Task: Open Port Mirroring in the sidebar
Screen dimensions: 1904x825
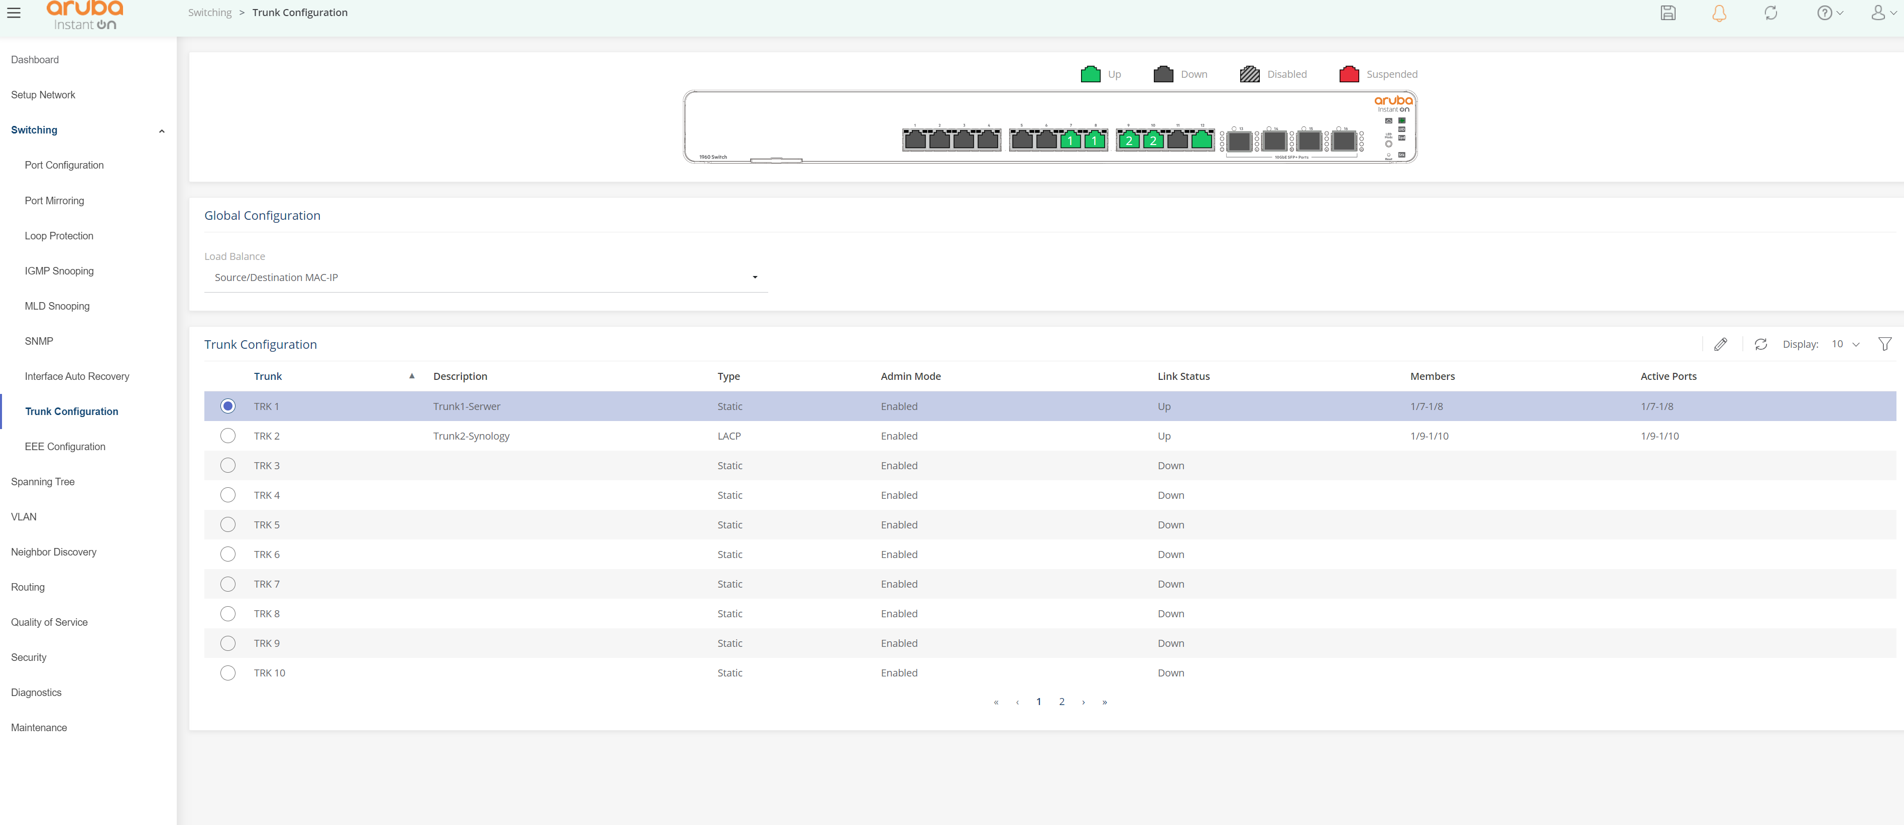Action: 54,201
